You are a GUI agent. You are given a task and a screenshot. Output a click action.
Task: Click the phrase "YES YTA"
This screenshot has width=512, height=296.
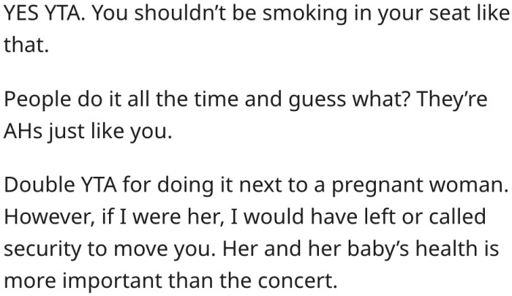[39, 15]
